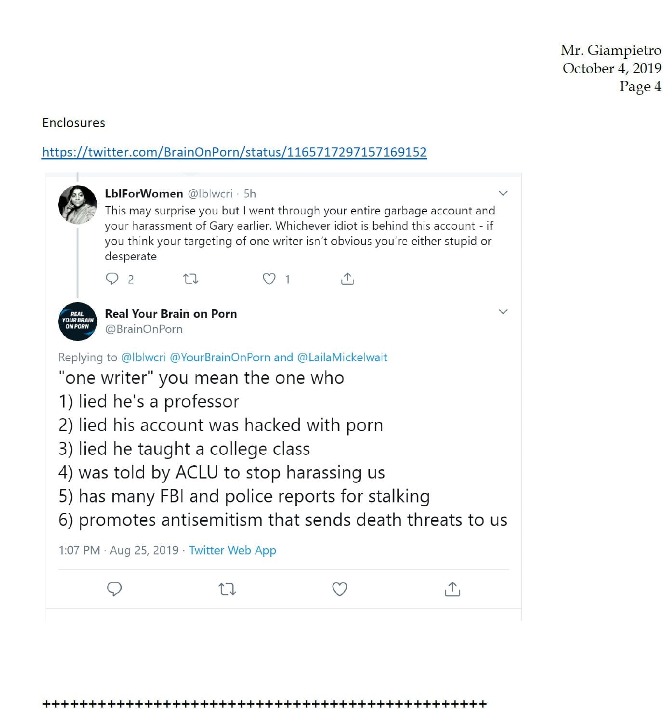Open the twitter.com BrainOnPorn status link
This screenshot has width=666, height=723.
click(x=234, y=152)
